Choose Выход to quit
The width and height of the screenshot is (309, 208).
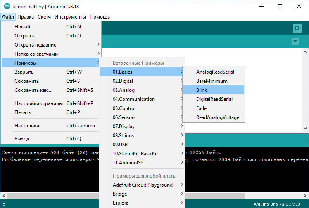click(x=50, y=139)
